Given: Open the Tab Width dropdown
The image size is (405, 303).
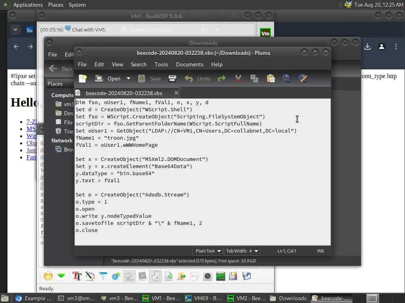Looking at the screenshot, I should 242,251.
